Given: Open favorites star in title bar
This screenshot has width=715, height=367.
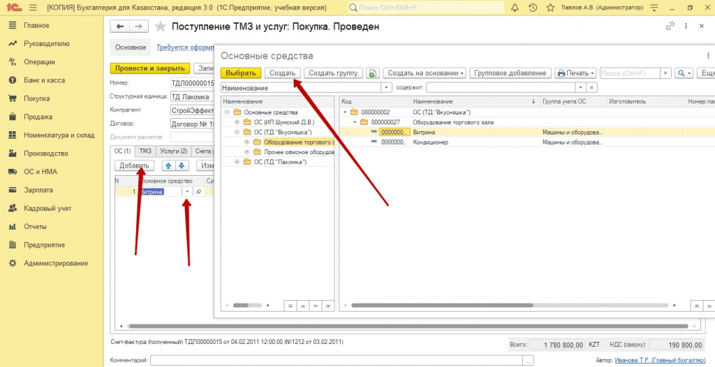Looking at the screenshot, I should (x=550, y=8).
